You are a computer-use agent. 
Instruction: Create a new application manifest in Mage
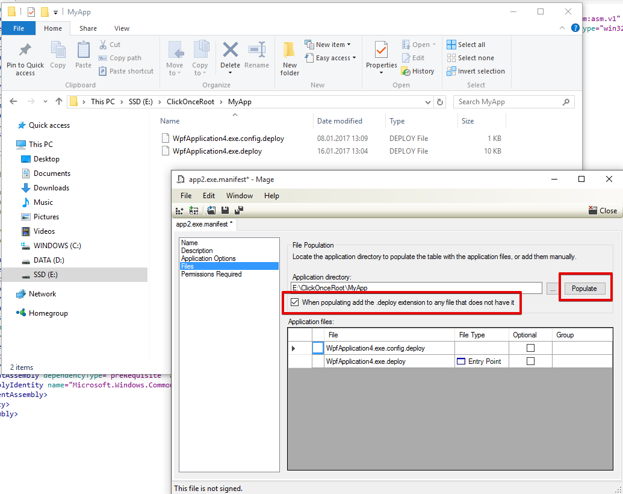click(x=179, y=210)
